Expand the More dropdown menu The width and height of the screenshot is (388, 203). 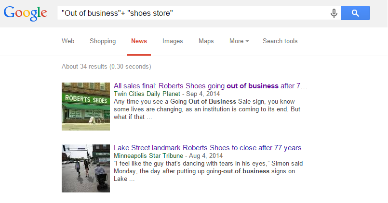pos(239,41)
